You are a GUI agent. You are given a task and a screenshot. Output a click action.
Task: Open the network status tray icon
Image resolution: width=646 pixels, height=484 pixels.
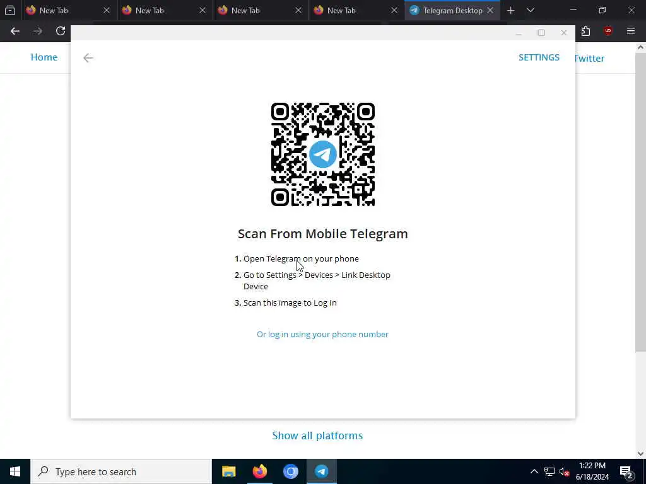549,471
